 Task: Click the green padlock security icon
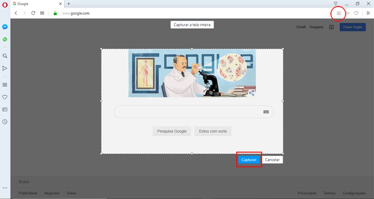(x=55, y=13)
